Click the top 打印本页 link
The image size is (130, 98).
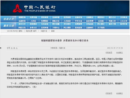coord(109,53)
